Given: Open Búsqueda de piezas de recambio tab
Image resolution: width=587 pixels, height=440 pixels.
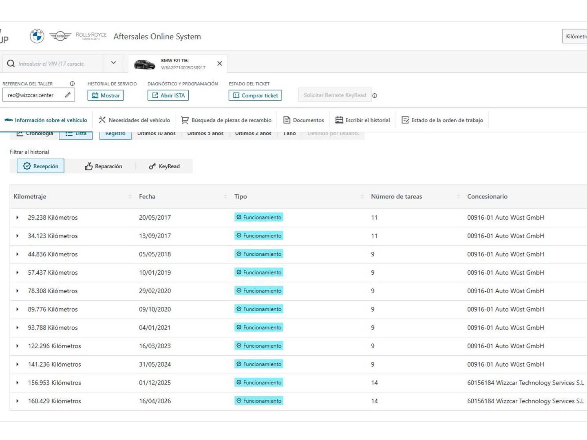Looking at the screenshot, I should (226, 120).
